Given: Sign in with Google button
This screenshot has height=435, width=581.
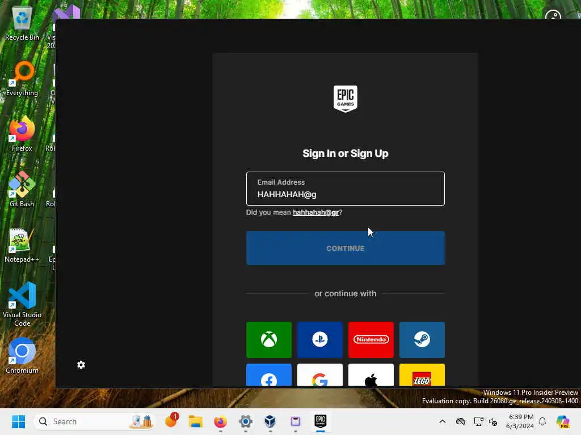Looking at the screenshot, I should click(320, 375).
